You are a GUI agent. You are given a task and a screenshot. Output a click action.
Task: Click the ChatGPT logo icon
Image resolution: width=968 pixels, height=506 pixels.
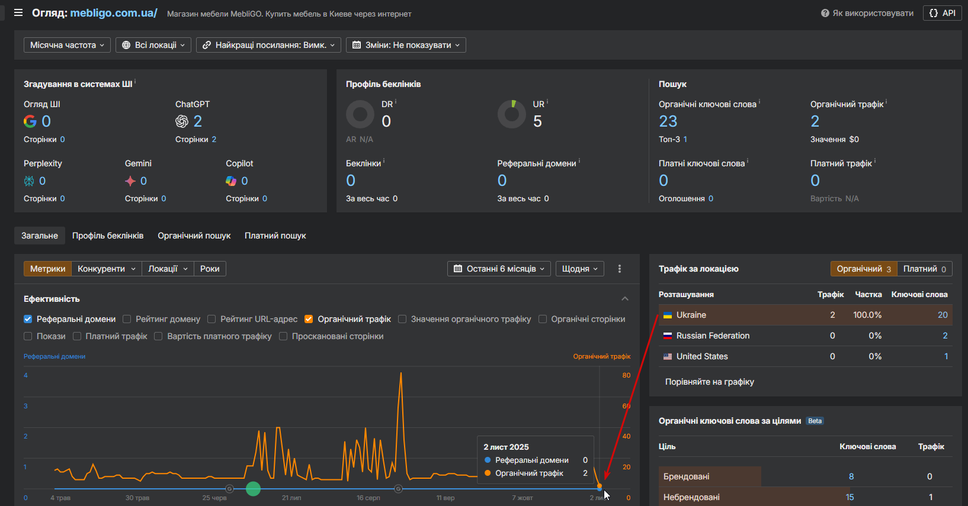pyautogui.click(x=182, y=121)
